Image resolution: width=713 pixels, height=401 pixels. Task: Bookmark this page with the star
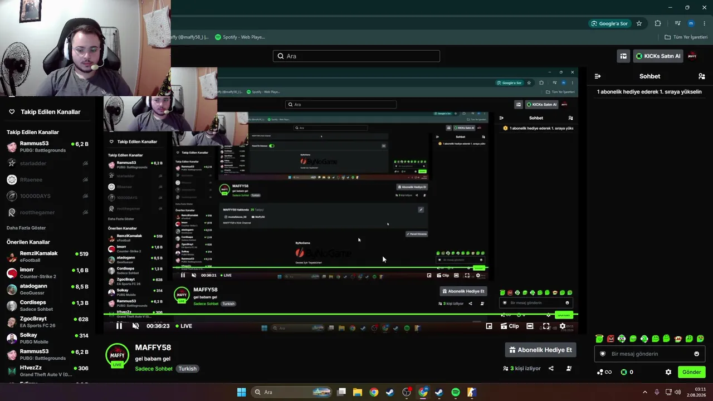click(x=639, y=23)
